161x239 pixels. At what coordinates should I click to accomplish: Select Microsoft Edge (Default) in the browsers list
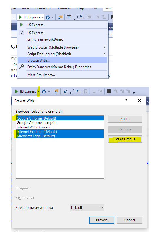[x=60, y=136]
